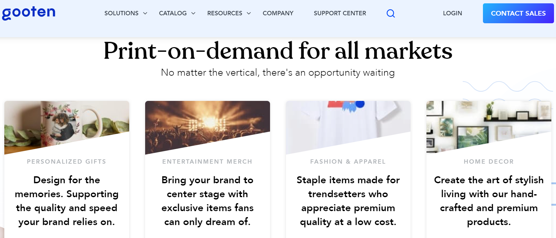556x238 pixels.
Task: Open the Home Decor card heading
Action: coord(489,162)
